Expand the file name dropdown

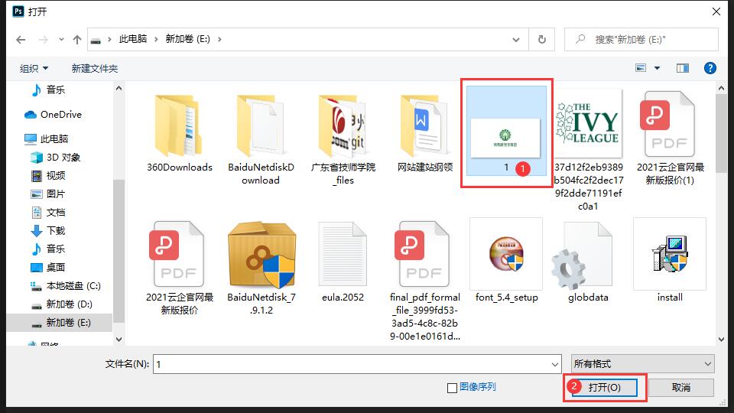pyautogui.click(x=555, y=364)
